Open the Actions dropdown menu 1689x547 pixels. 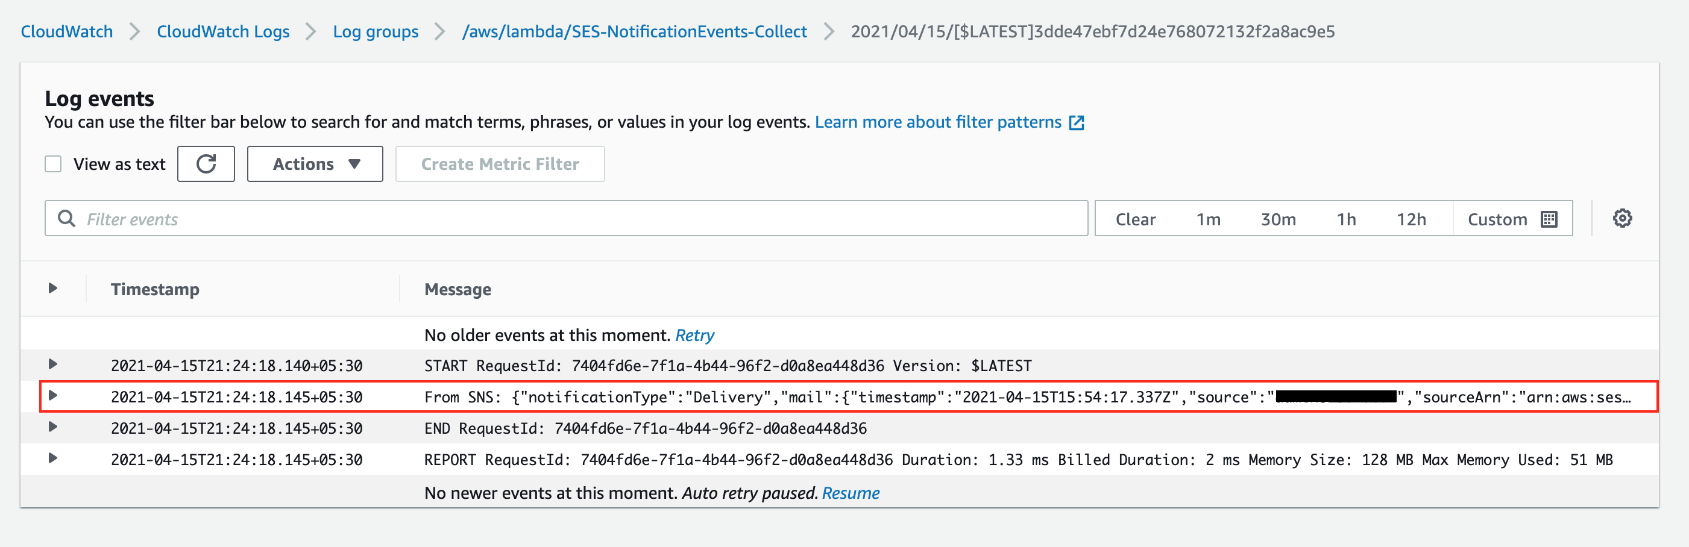(315, 164)
